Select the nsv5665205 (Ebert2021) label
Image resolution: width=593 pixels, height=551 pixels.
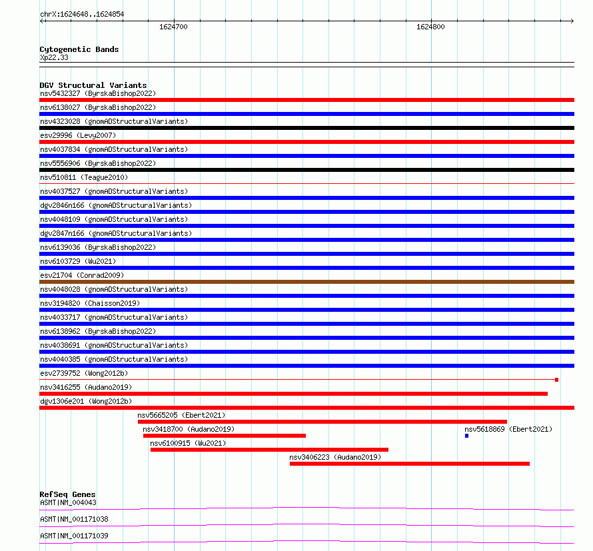point(181,415)
